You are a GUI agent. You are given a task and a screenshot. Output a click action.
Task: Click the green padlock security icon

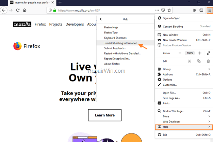click(54, 10)
